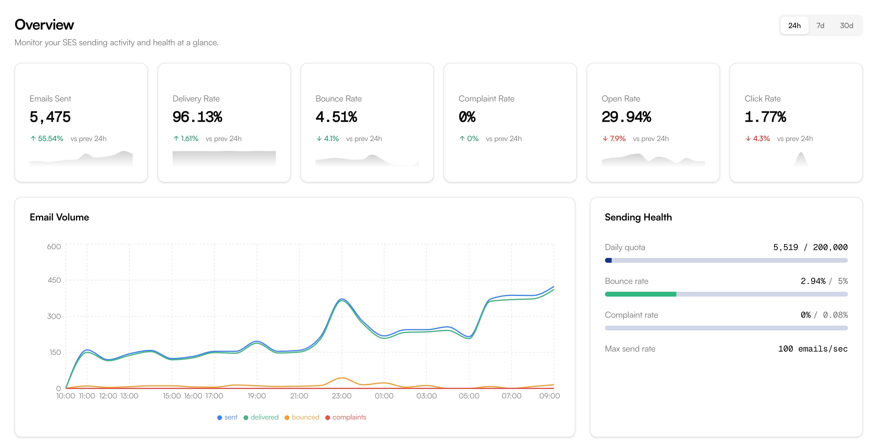Click the 2.94% / 5% bounce value

(824, 281)
